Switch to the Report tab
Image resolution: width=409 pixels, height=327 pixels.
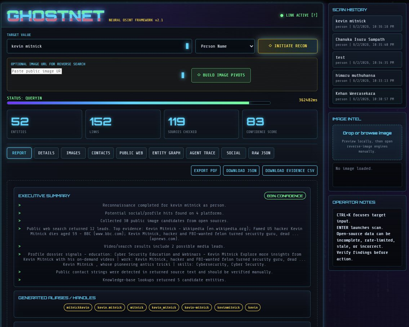[19, 153]
